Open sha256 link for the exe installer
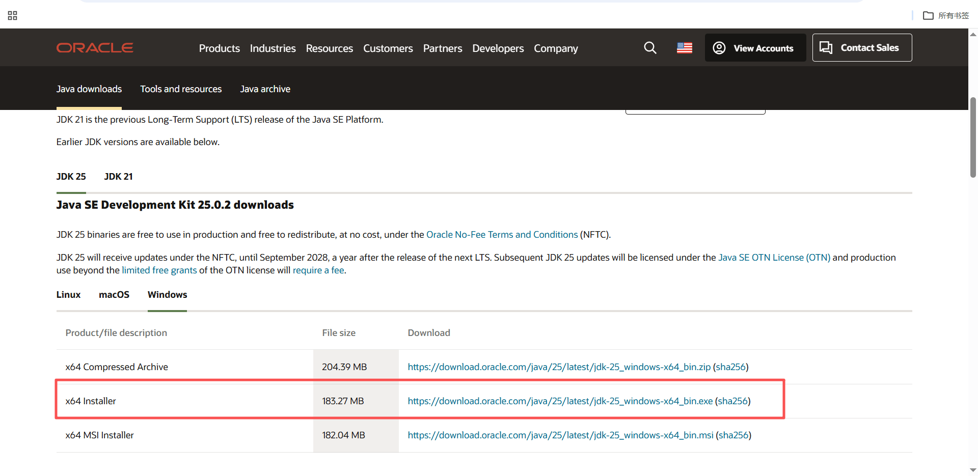Screen dimensions: 978x476 tap(733, 401)
